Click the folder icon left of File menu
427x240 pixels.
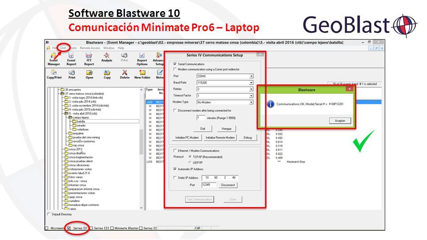48,48
